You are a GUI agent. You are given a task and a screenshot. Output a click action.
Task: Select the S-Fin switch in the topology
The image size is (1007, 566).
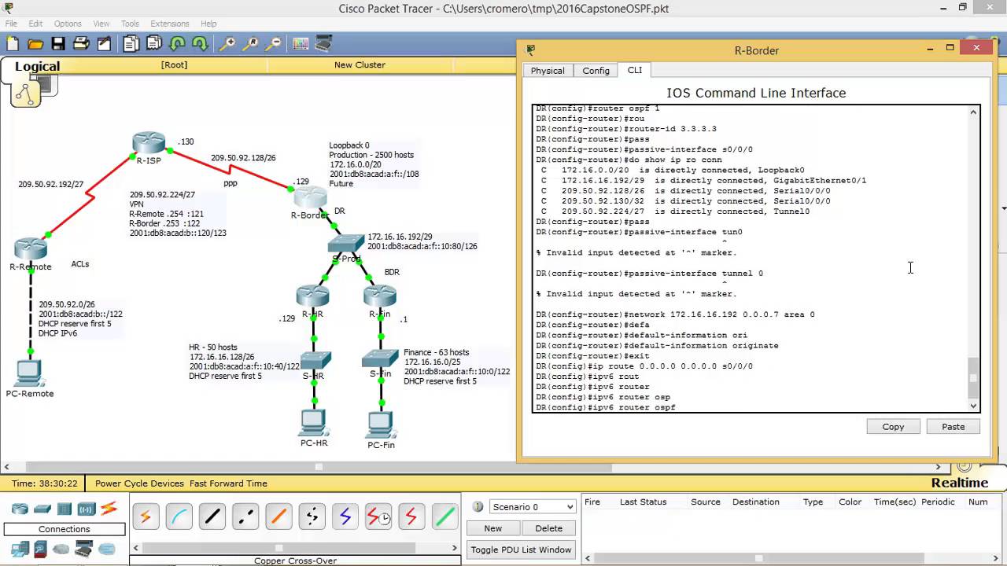(x=381, y=359)
